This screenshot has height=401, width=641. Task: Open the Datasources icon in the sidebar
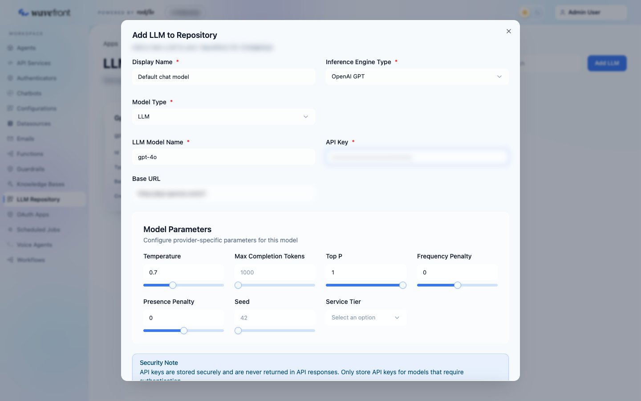(10, 123)
